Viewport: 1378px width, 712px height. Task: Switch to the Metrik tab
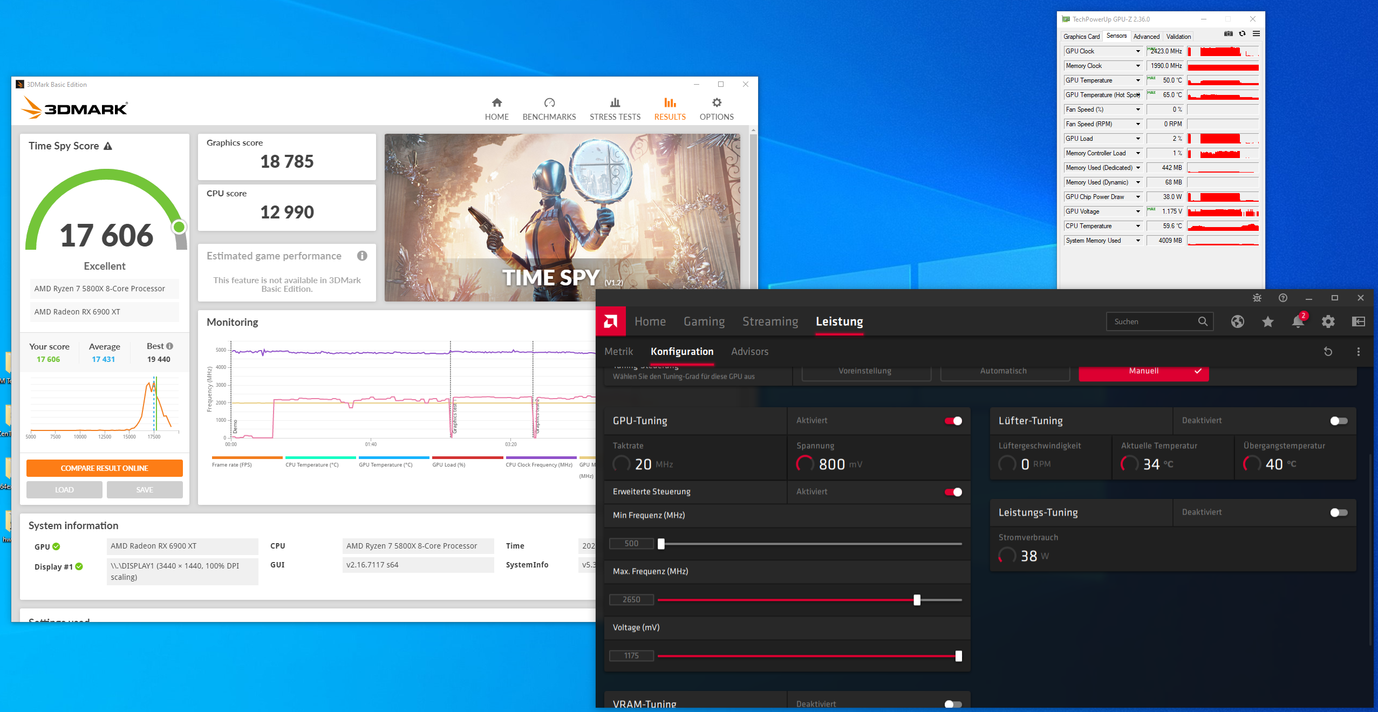[618, 352]
